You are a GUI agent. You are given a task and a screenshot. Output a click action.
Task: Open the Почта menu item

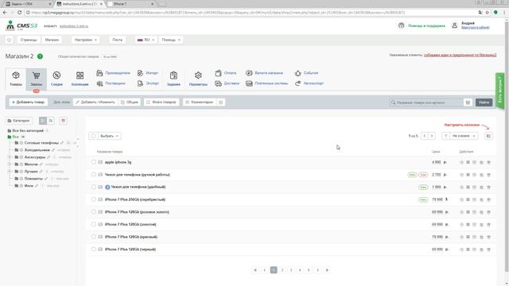click(117, 40)
